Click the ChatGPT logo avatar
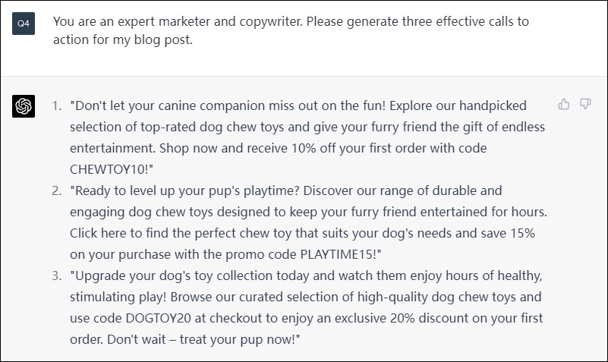 click(24, 106)
